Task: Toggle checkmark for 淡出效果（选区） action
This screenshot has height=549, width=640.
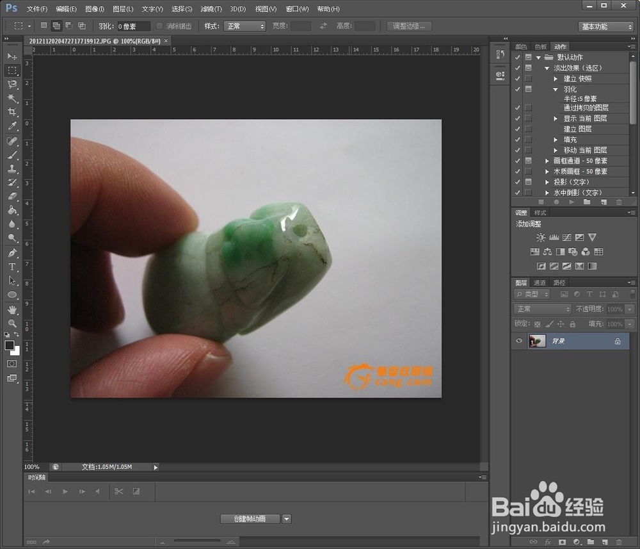Action: (518, 68)
